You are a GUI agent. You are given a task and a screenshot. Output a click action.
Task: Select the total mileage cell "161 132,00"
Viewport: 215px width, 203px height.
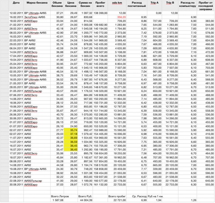coord(100,185)
